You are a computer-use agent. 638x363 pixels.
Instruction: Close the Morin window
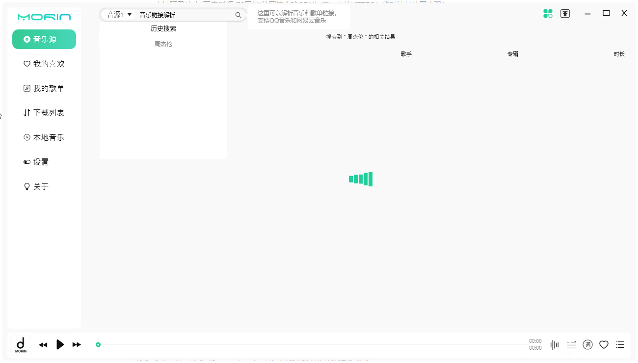point(624,13)
